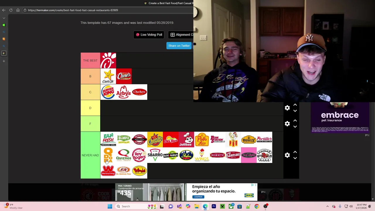Click the browser home icon
The image size is (375, 211).
point(18,10)
